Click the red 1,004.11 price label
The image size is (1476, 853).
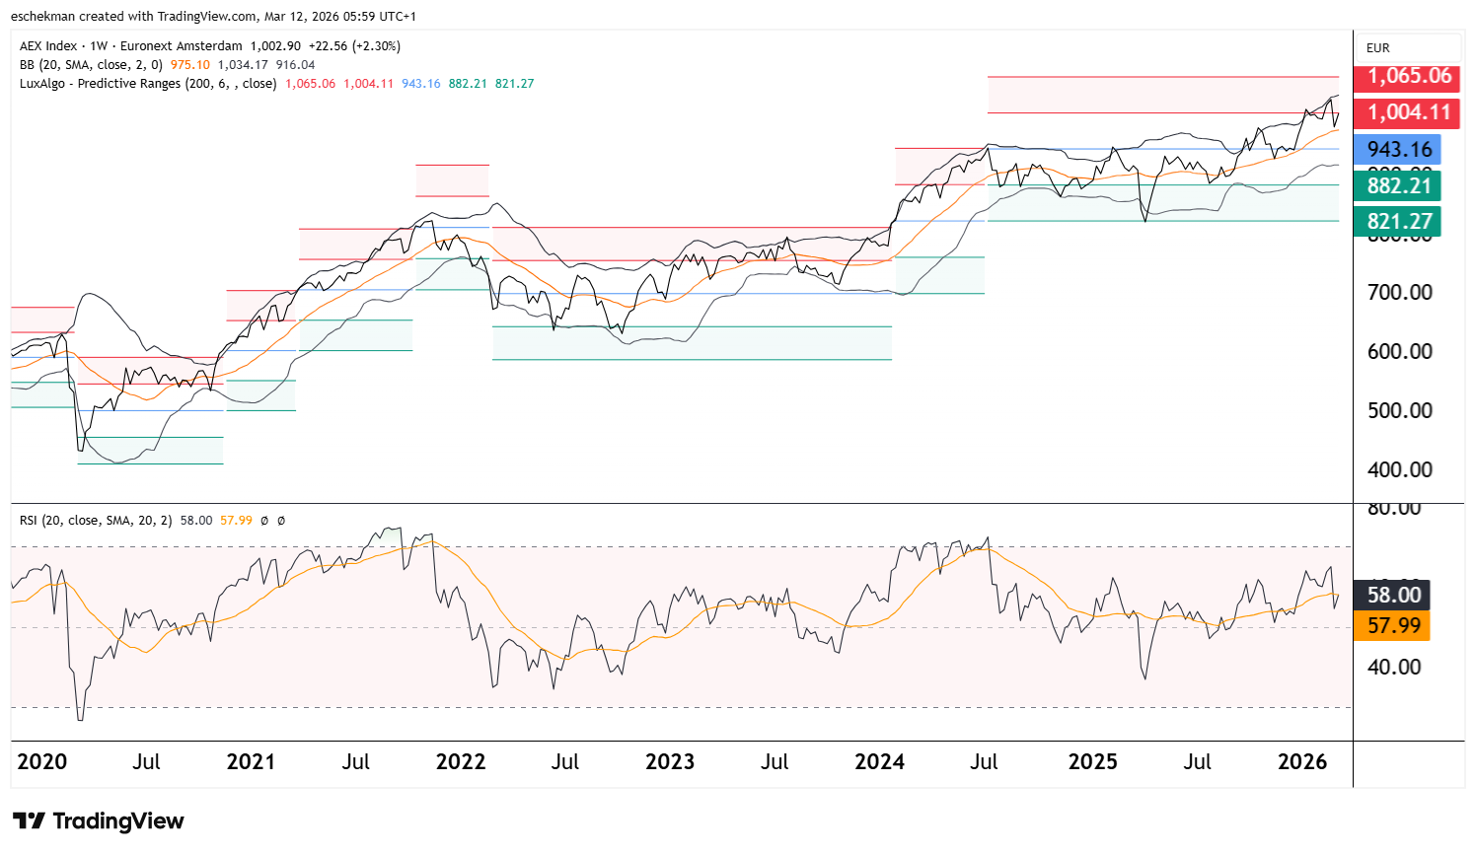[1408, 112]
